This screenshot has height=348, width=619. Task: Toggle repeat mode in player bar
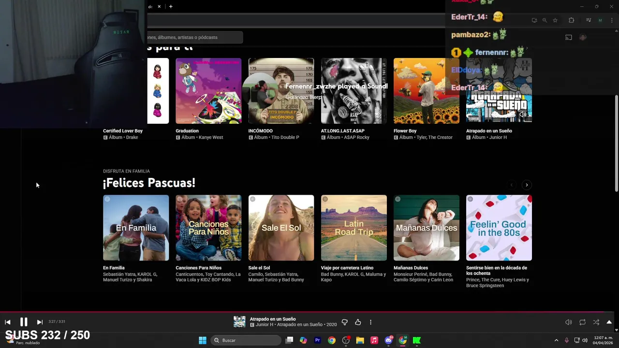(x=582, y=322)
